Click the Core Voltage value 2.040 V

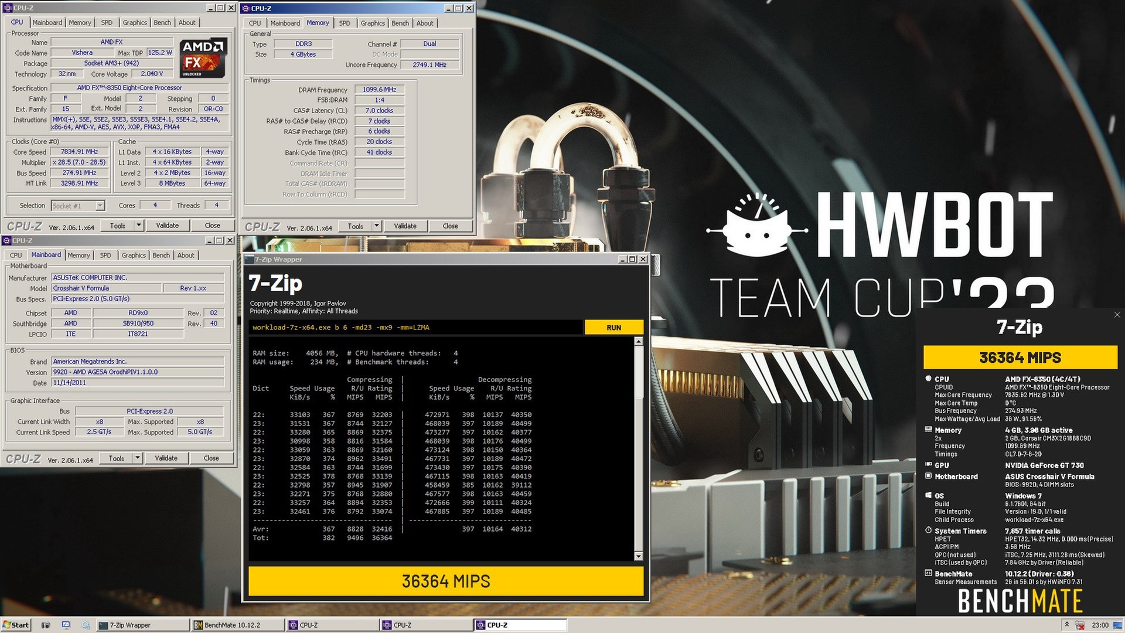(152, 73)
